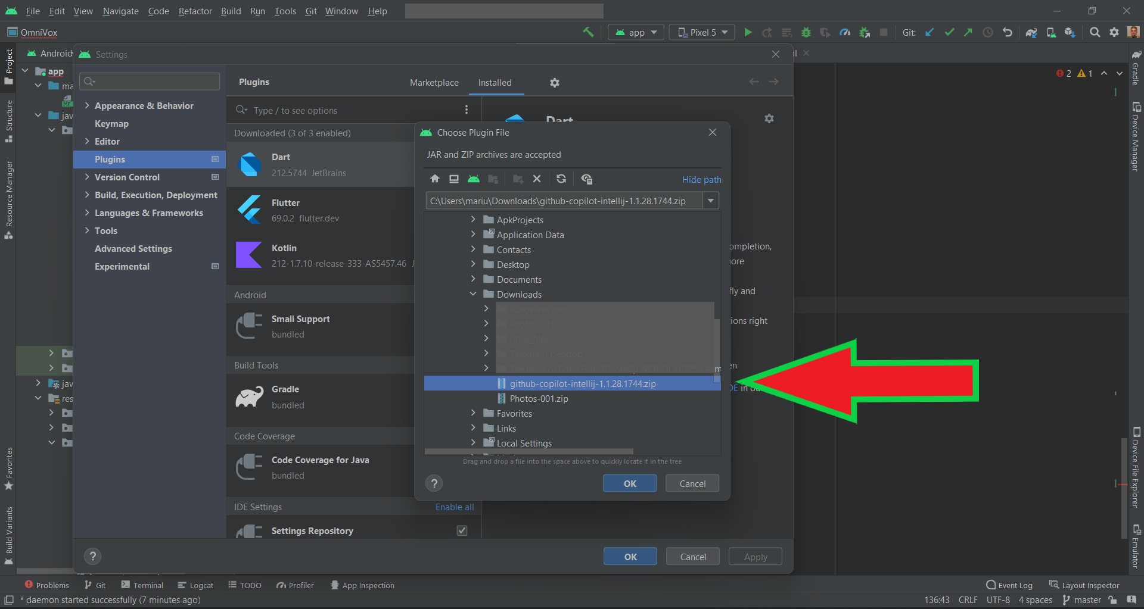
Task: Open plugins gear options icon
Action: pyautogui.click(x=555, y=83)
